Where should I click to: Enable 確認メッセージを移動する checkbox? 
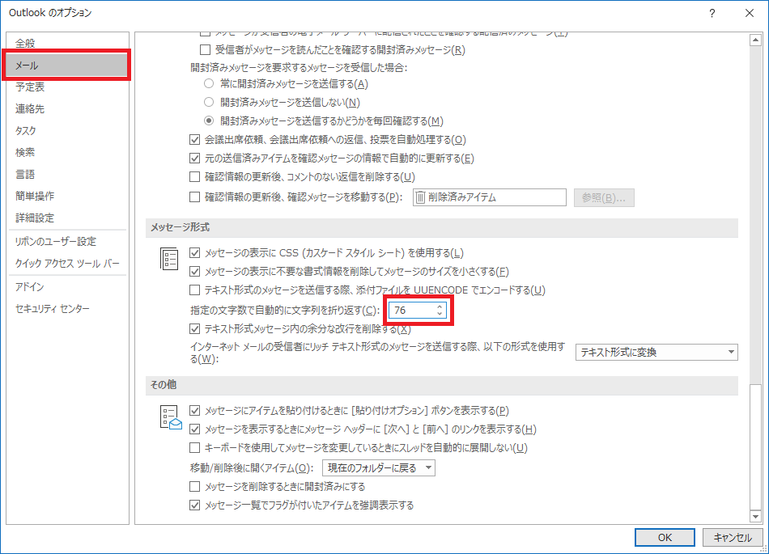point(195,197)
